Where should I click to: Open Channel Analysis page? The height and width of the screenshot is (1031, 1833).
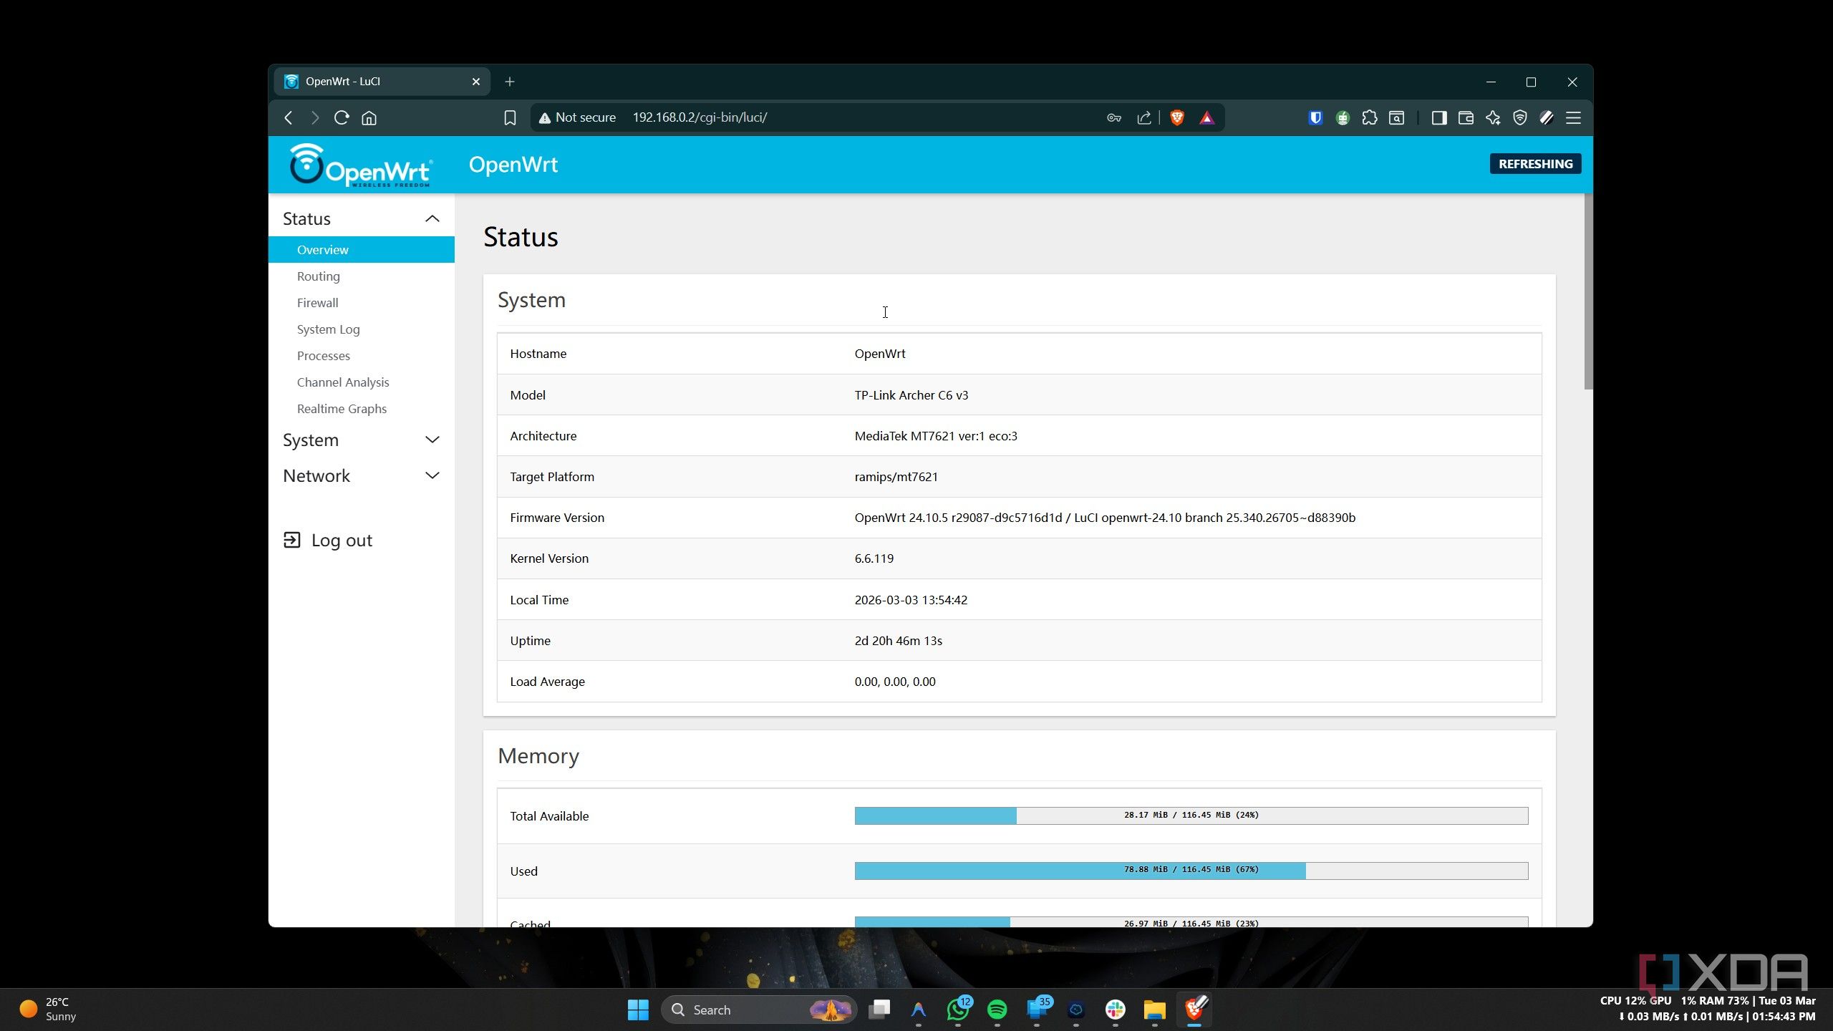coord(343,382)
